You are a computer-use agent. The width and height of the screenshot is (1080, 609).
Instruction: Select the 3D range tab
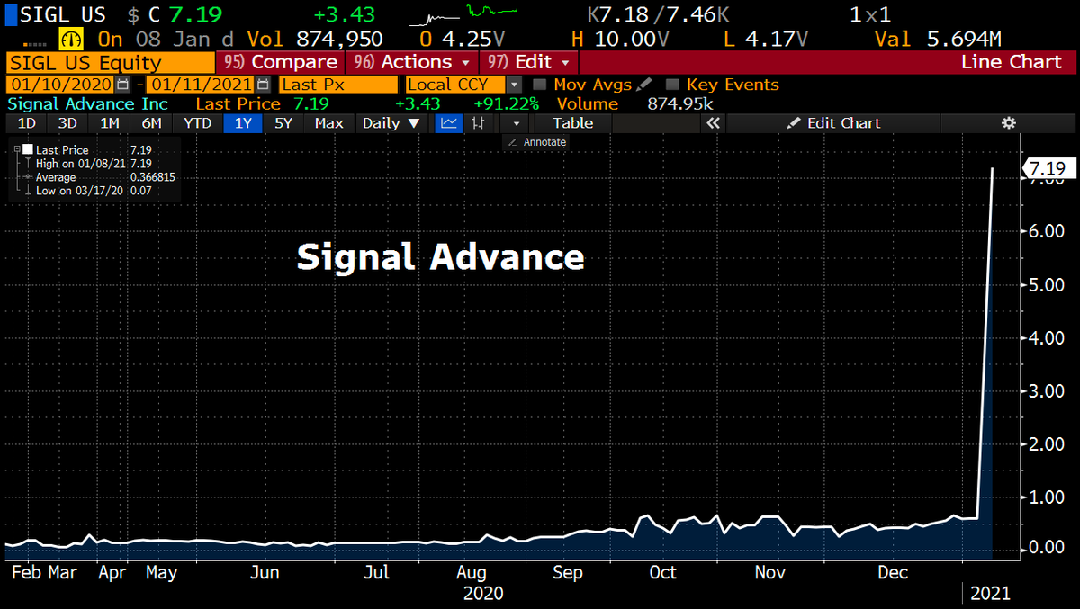tap(67, 123)
